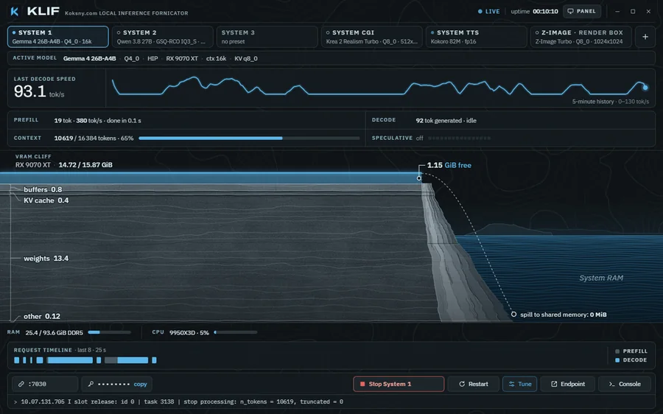Click the Gemma 4 26B-A4B active model name
Image resolution: width=663 pixels, height=414 pixels.
(x=90, y=58)
